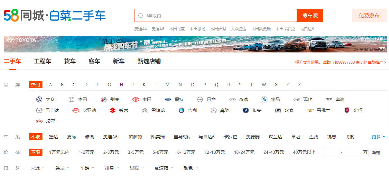Select the Chevrolet 雪佛兰 brand logo
389x176 pixels.
coord(310,110)
